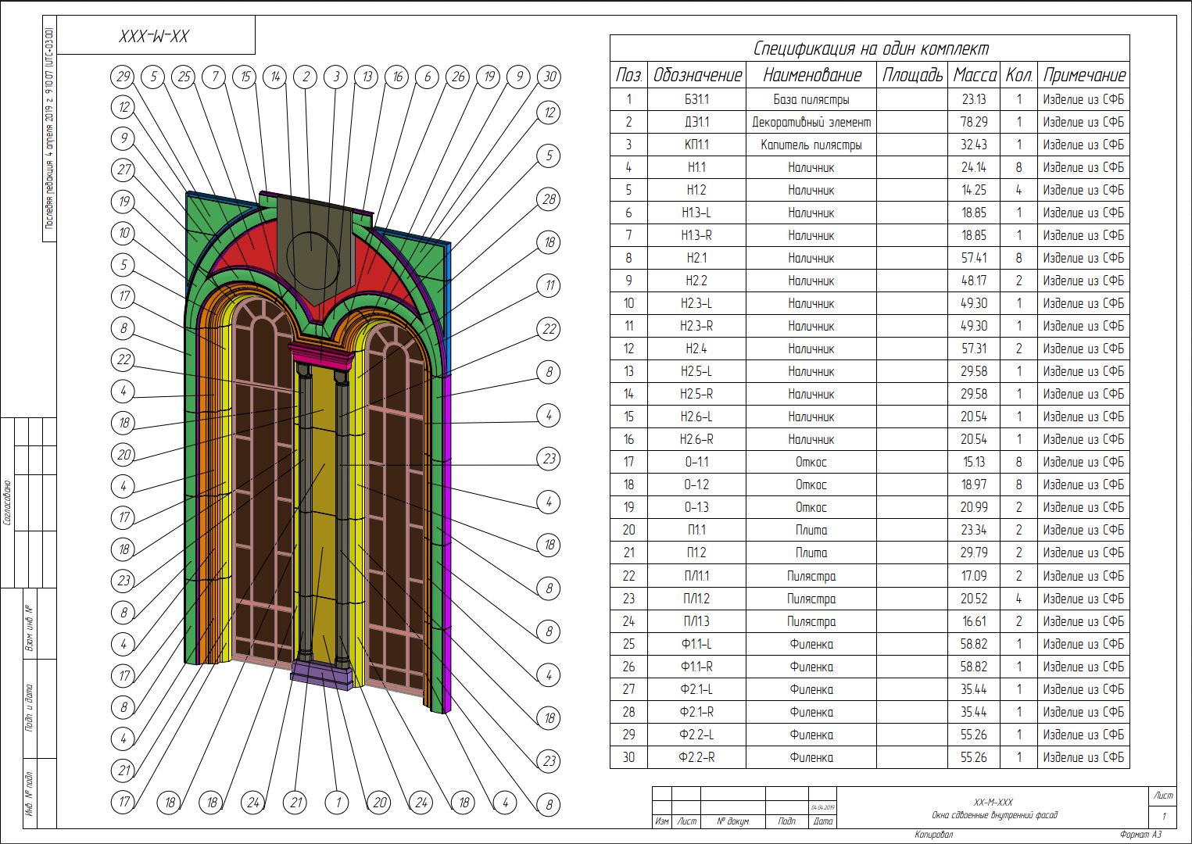Select mass value 57.41
The height and width of the screenshot is (844, 1192).
[974, 258]
